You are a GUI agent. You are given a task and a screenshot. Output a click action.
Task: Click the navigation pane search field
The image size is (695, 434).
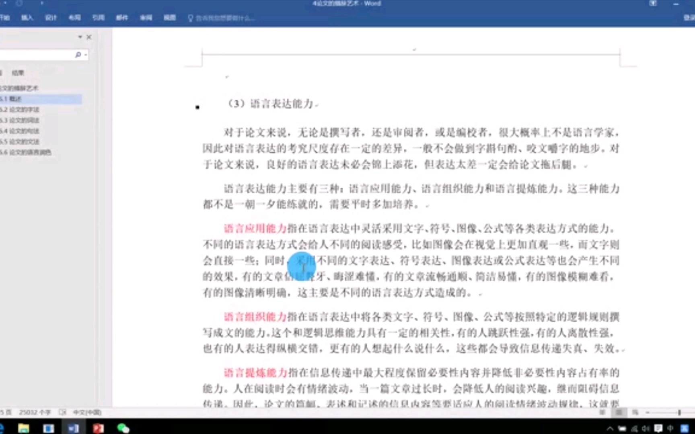click(x=36, y=55)
